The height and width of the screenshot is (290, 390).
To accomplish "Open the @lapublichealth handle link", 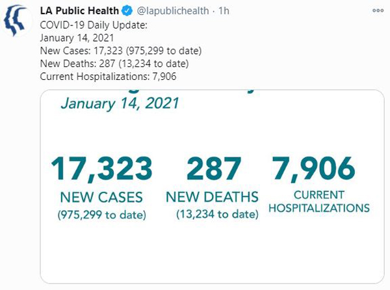I will [x=173, y=10].
